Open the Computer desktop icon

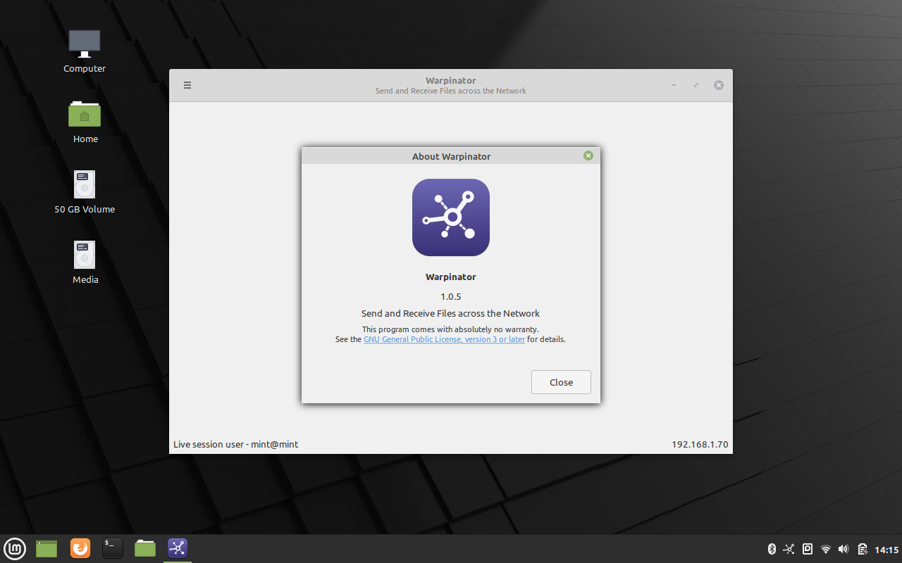pos(85,51)
